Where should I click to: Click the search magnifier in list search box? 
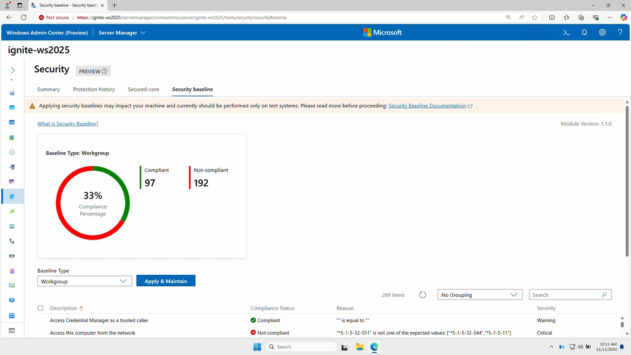click(604, 295)
